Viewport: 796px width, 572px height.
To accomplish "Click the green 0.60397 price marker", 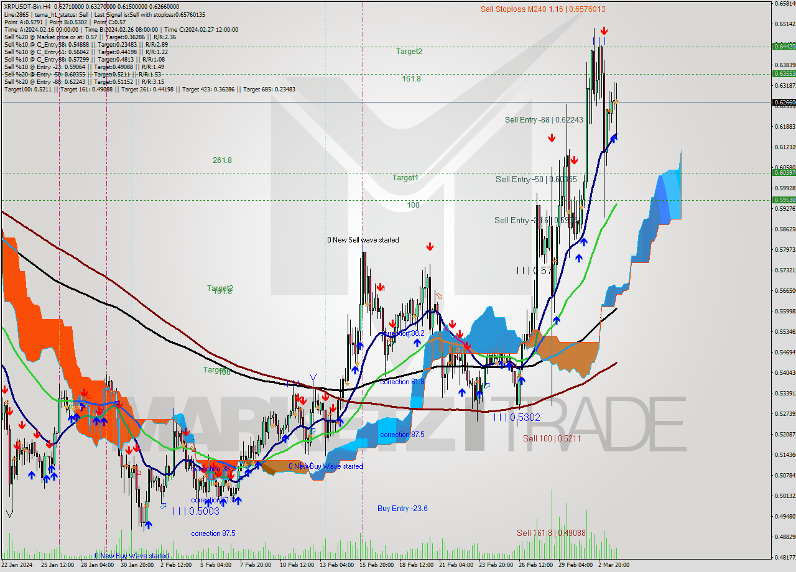I will [784, 172].
